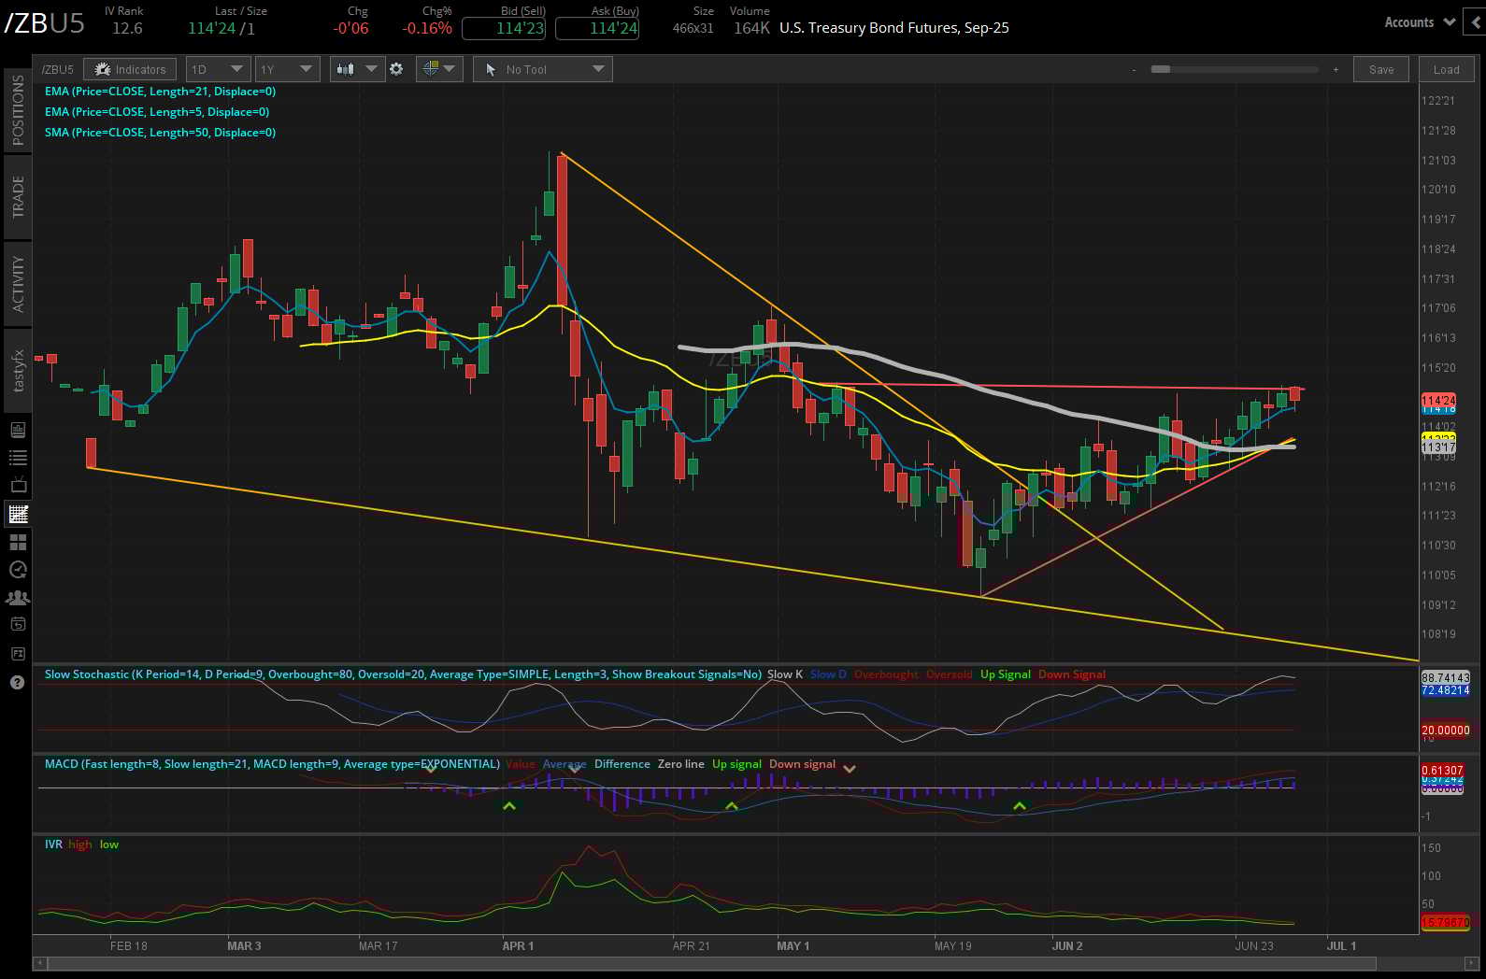This screenshot has height=979, width=1486.
Task: Switch to the POSITIONS side tab
Action: 18,109
